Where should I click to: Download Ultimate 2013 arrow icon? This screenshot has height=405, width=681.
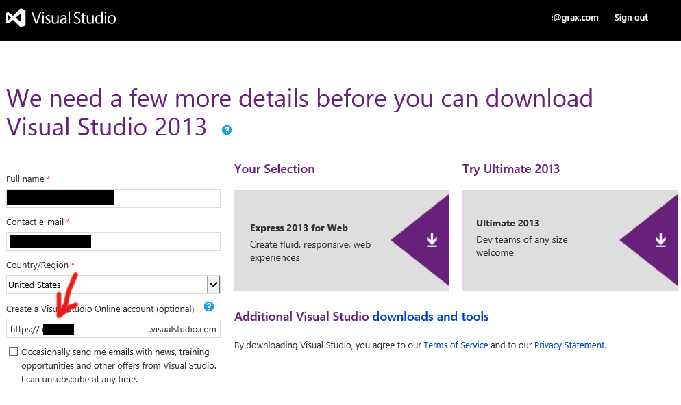[660, 240]
